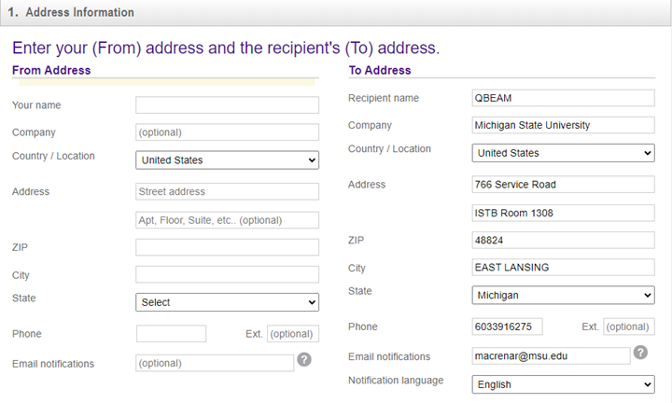This screenshot has height=403, width=672.
Task: Click the From Street address field
Action: [x=227, y=191]
